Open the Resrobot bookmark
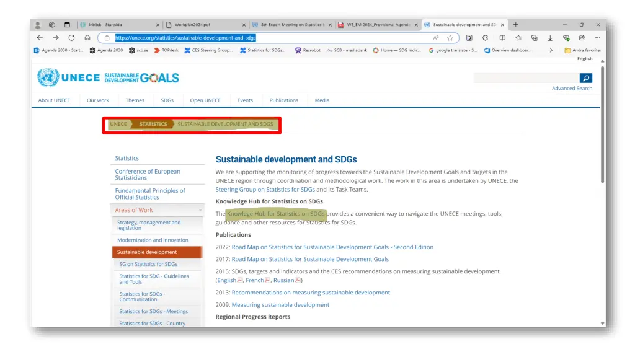 point(308,50)
